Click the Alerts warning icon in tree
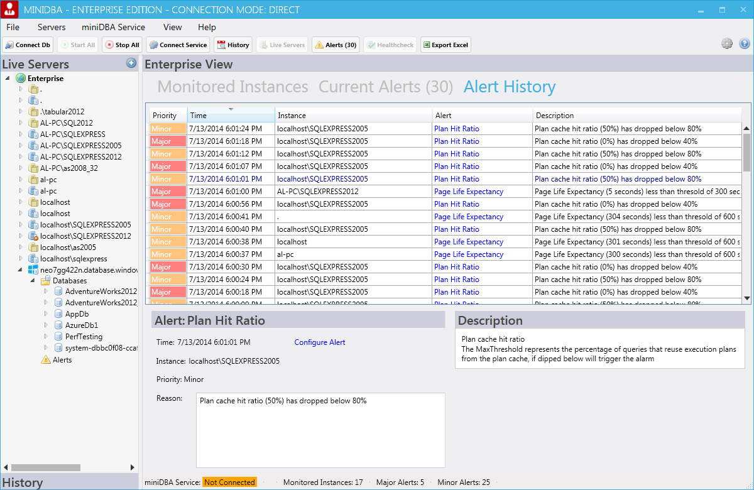Screen dimensions: 754x490 (x=46, y=360)
